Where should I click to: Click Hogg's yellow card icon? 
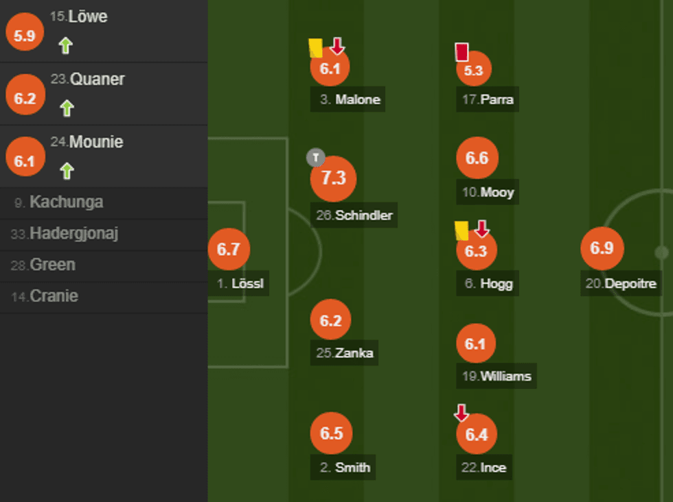coord(461,230)
